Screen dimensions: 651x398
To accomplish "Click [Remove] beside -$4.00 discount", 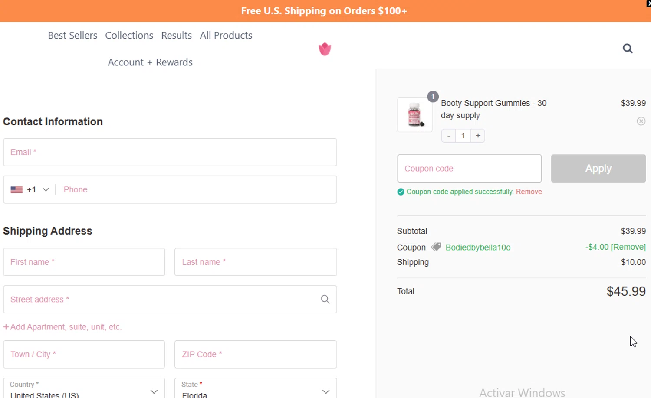I will click(x=628, y=247).
